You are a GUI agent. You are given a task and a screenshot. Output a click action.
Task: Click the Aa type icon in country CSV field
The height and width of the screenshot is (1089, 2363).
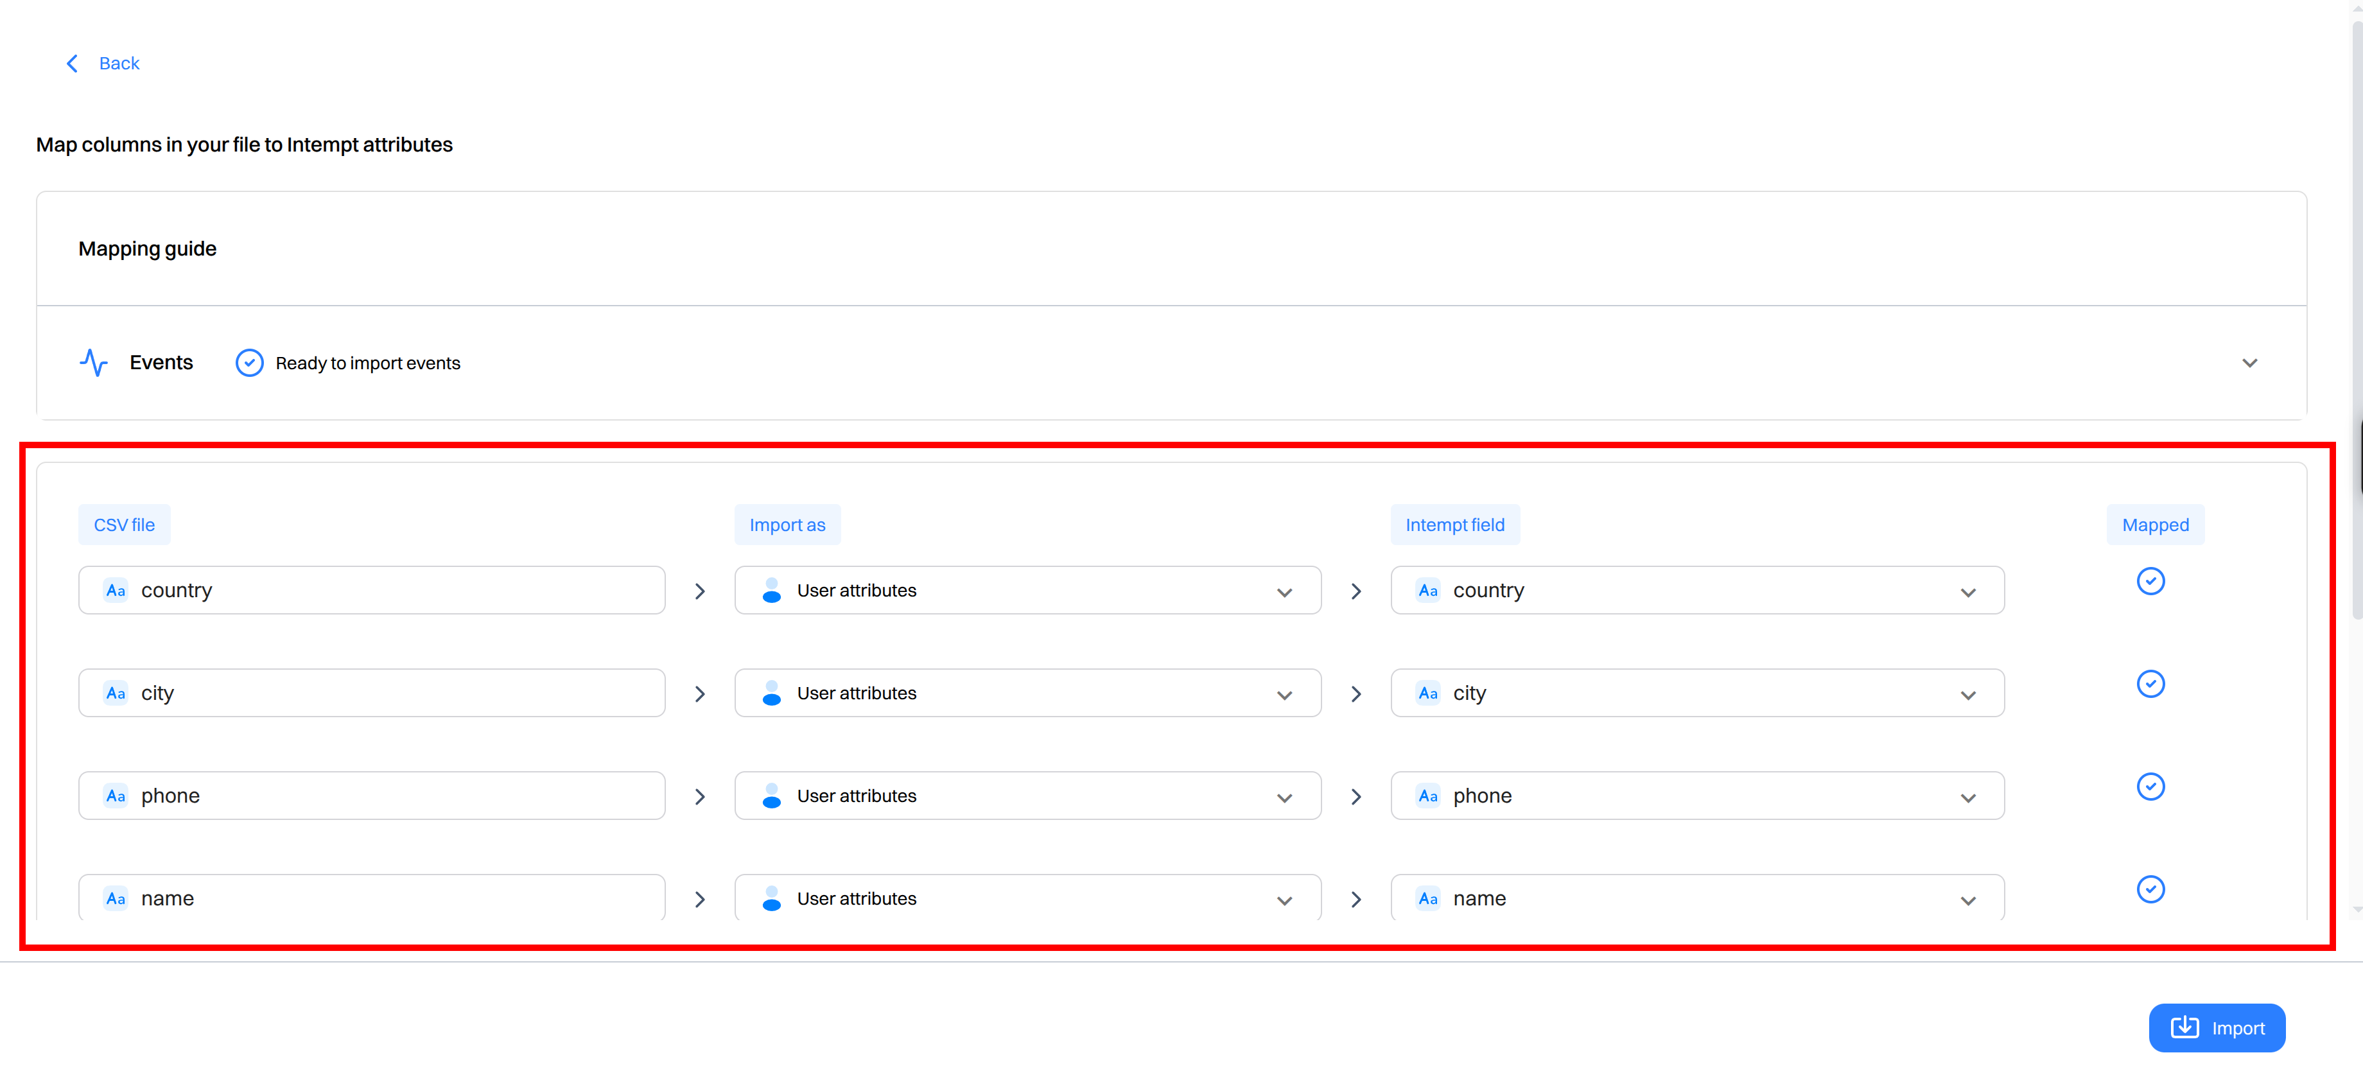coord(116,590)
